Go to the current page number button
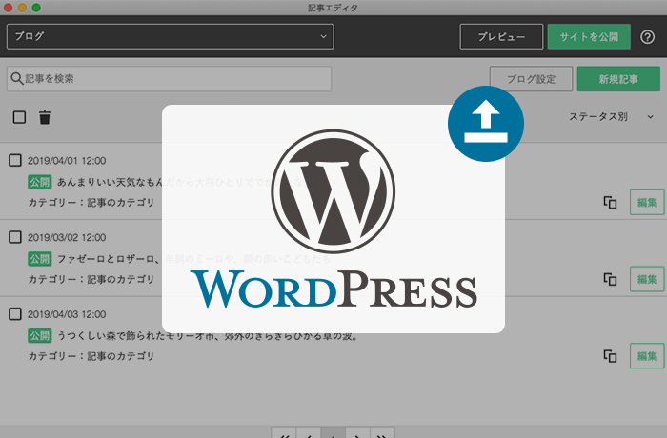Image resolution: width=667 pixels, height=438 pixels. (333, 433)
